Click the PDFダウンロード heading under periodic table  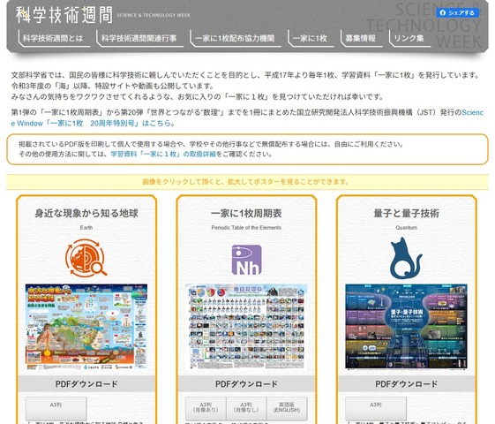point(246,384)
